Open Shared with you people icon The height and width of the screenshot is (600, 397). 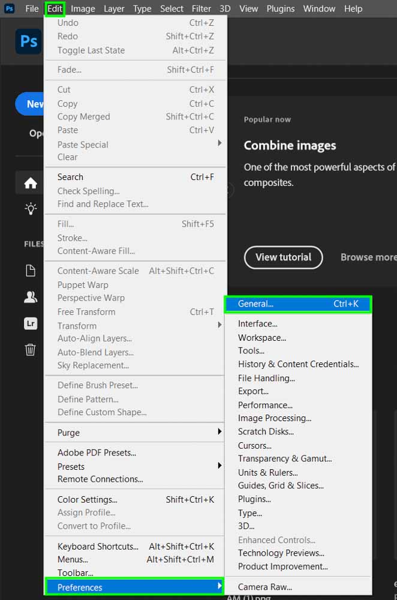(31, 297)
